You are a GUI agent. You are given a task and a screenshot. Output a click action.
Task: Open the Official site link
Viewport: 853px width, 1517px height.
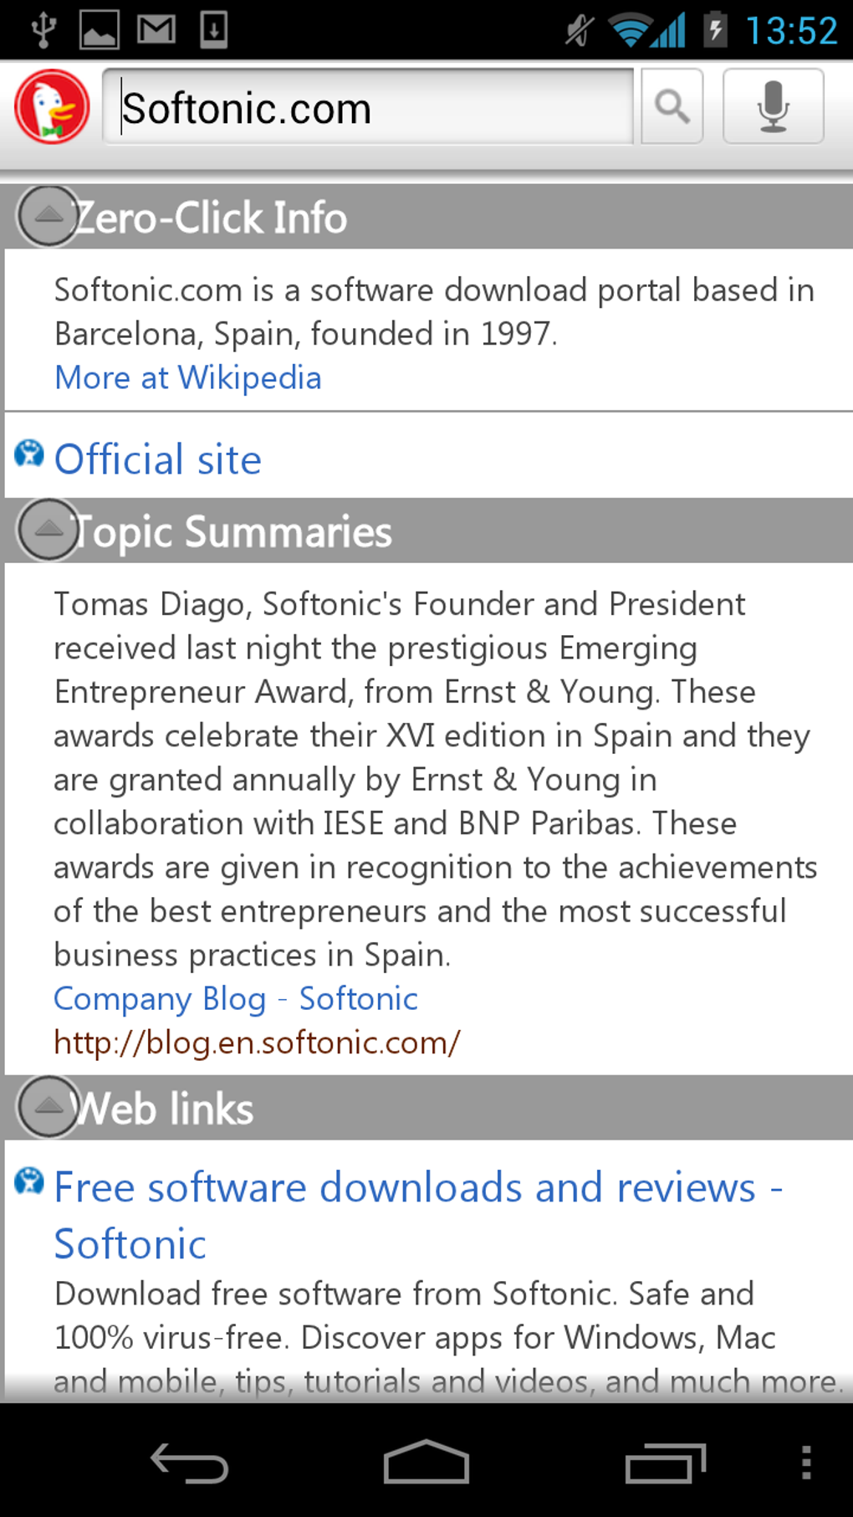pos(158,459)
